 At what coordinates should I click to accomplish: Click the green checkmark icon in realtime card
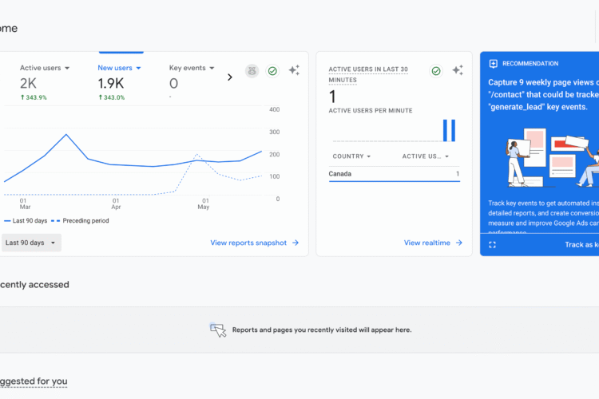pos(436,71)
